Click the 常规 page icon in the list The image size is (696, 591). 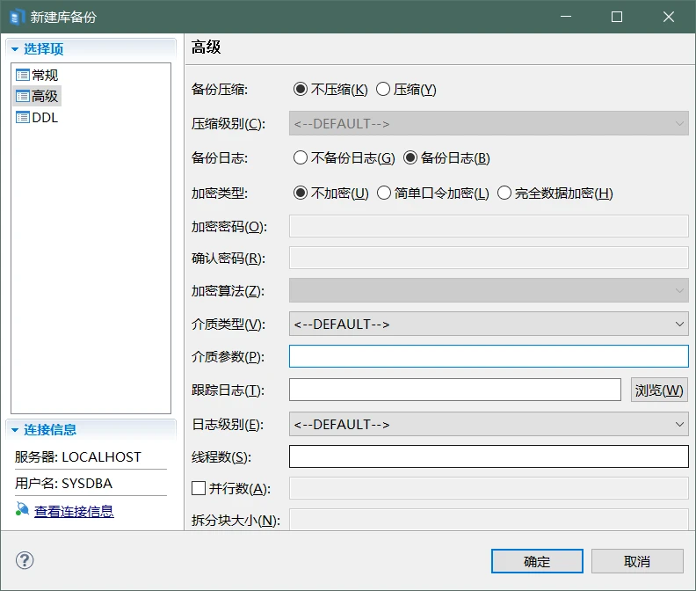(x=23, y=76)
